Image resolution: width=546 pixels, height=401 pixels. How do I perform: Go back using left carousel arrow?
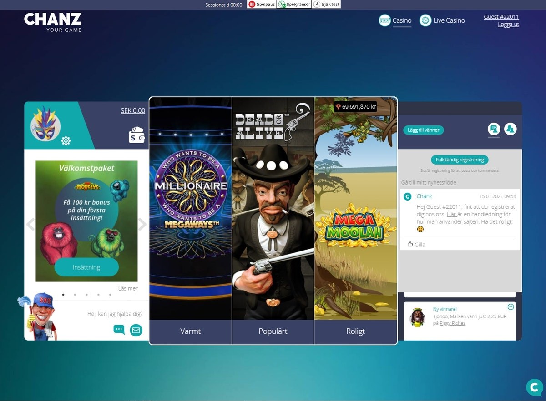tap(30, 224)
